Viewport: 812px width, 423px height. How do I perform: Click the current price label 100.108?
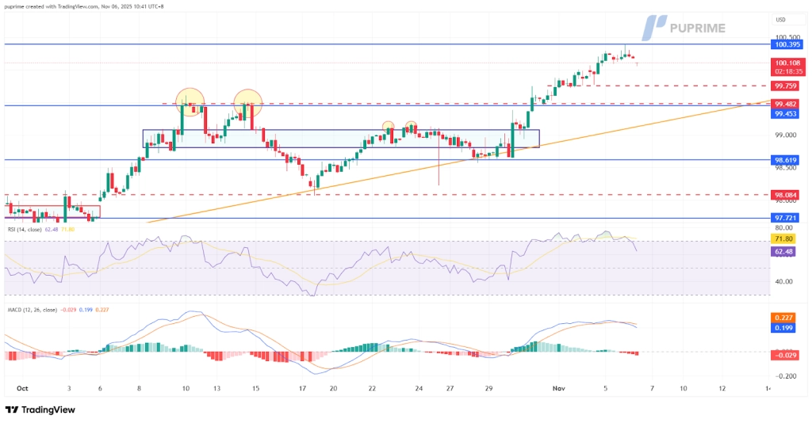click(786, 63)
